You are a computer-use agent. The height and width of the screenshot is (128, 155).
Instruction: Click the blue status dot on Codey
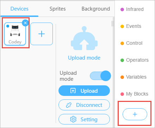[8, 26]
